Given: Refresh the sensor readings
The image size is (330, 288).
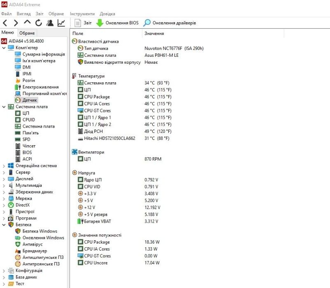Looking at the screenshot, I should [x=39, y=23].
